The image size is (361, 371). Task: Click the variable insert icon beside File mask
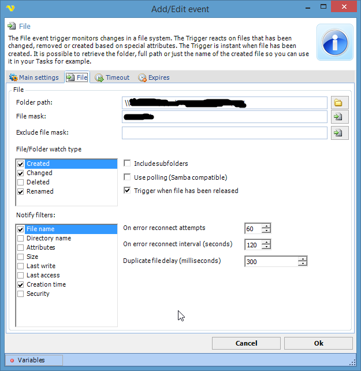pos(338,117)
